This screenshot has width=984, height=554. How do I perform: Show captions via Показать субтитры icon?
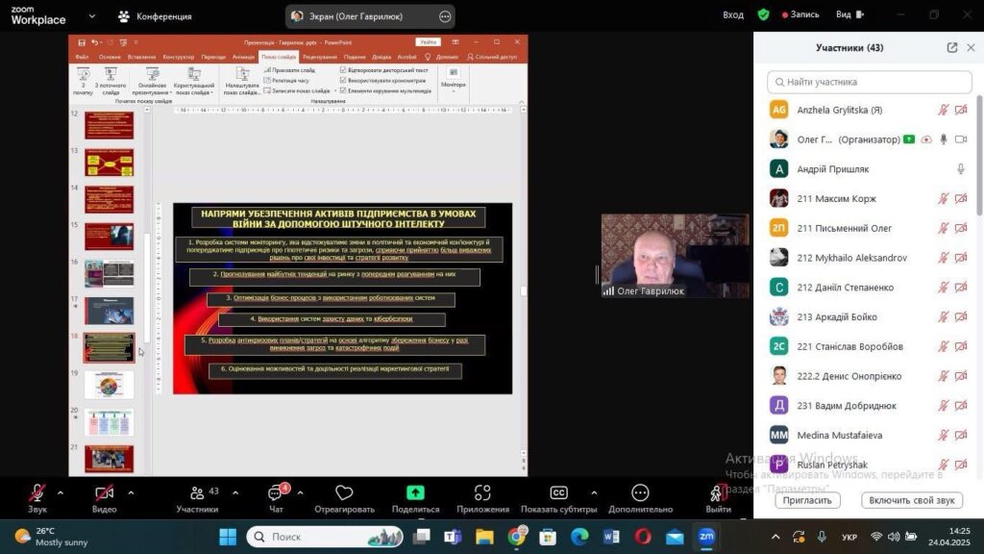(x=558, y=492)
